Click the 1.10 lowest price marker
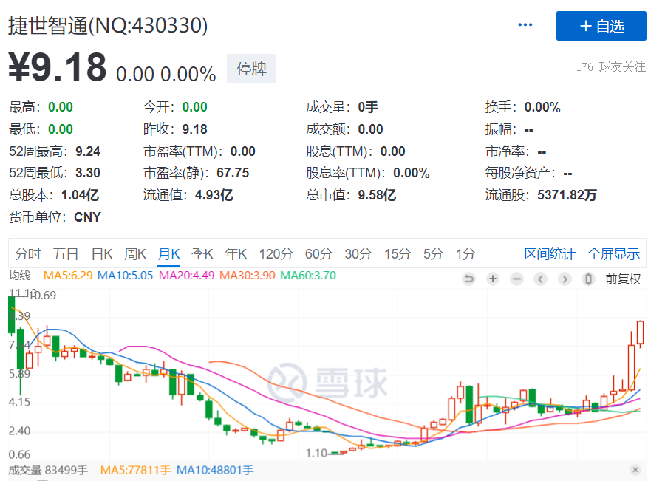665x481 pixels. point(317,454)
